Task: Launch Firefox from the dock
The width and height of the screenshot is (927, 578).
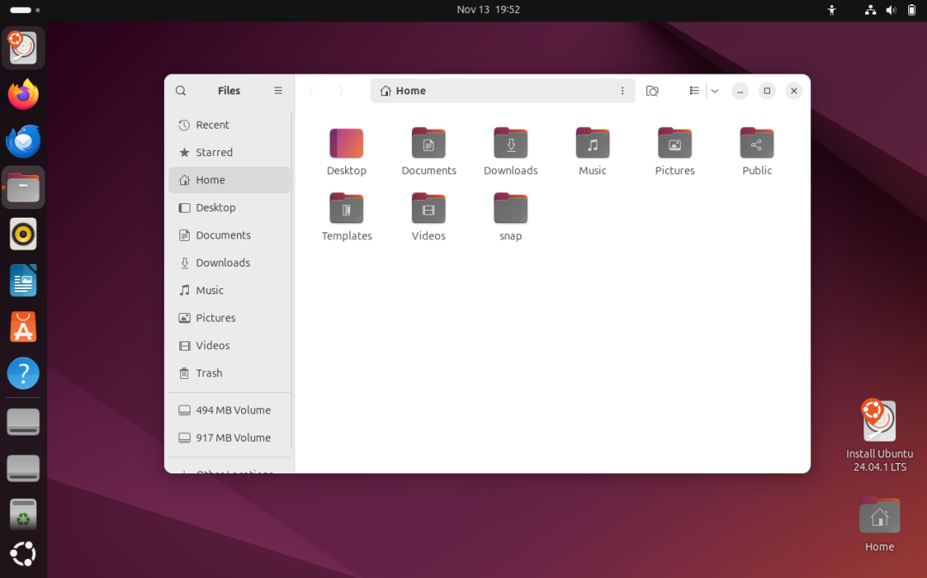Action: (x=22, y=94)
